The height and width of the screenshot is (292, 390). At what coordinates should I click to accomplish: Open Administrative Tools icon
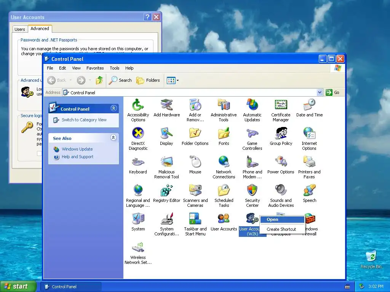coord(224,110)
